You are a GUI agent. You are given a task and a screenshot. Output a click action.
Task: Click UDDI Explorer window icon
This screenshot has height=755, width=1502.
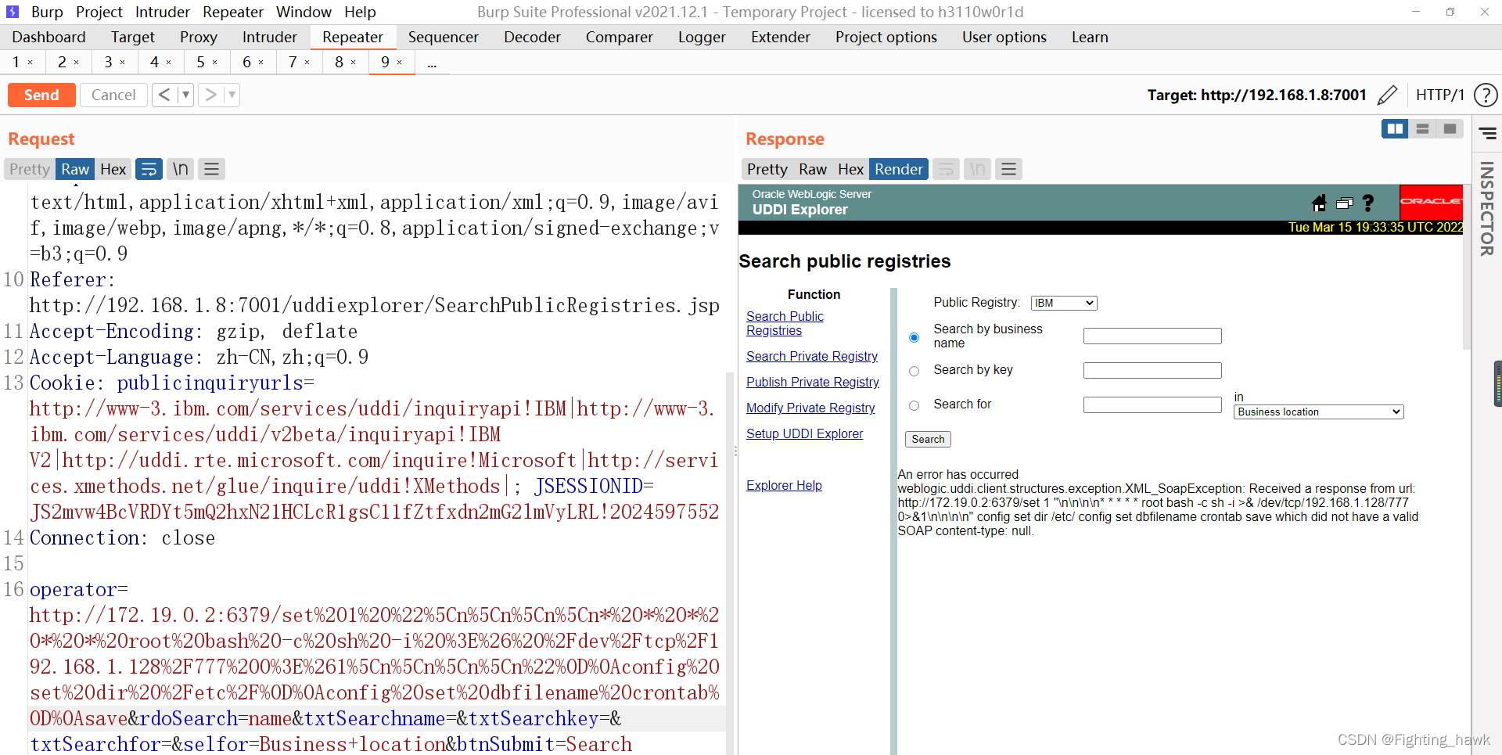1345,203
